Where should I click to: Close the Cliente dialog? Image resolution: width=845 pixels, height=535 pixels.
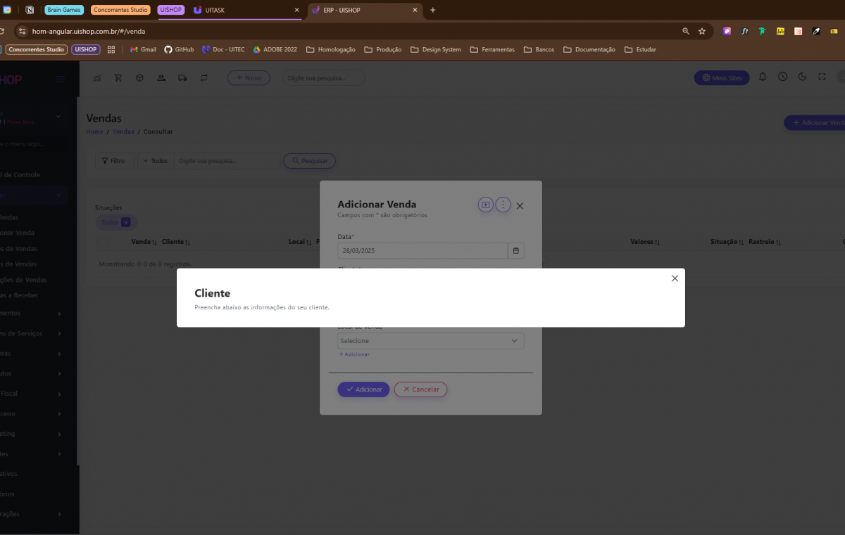click(x=675, y=278)
